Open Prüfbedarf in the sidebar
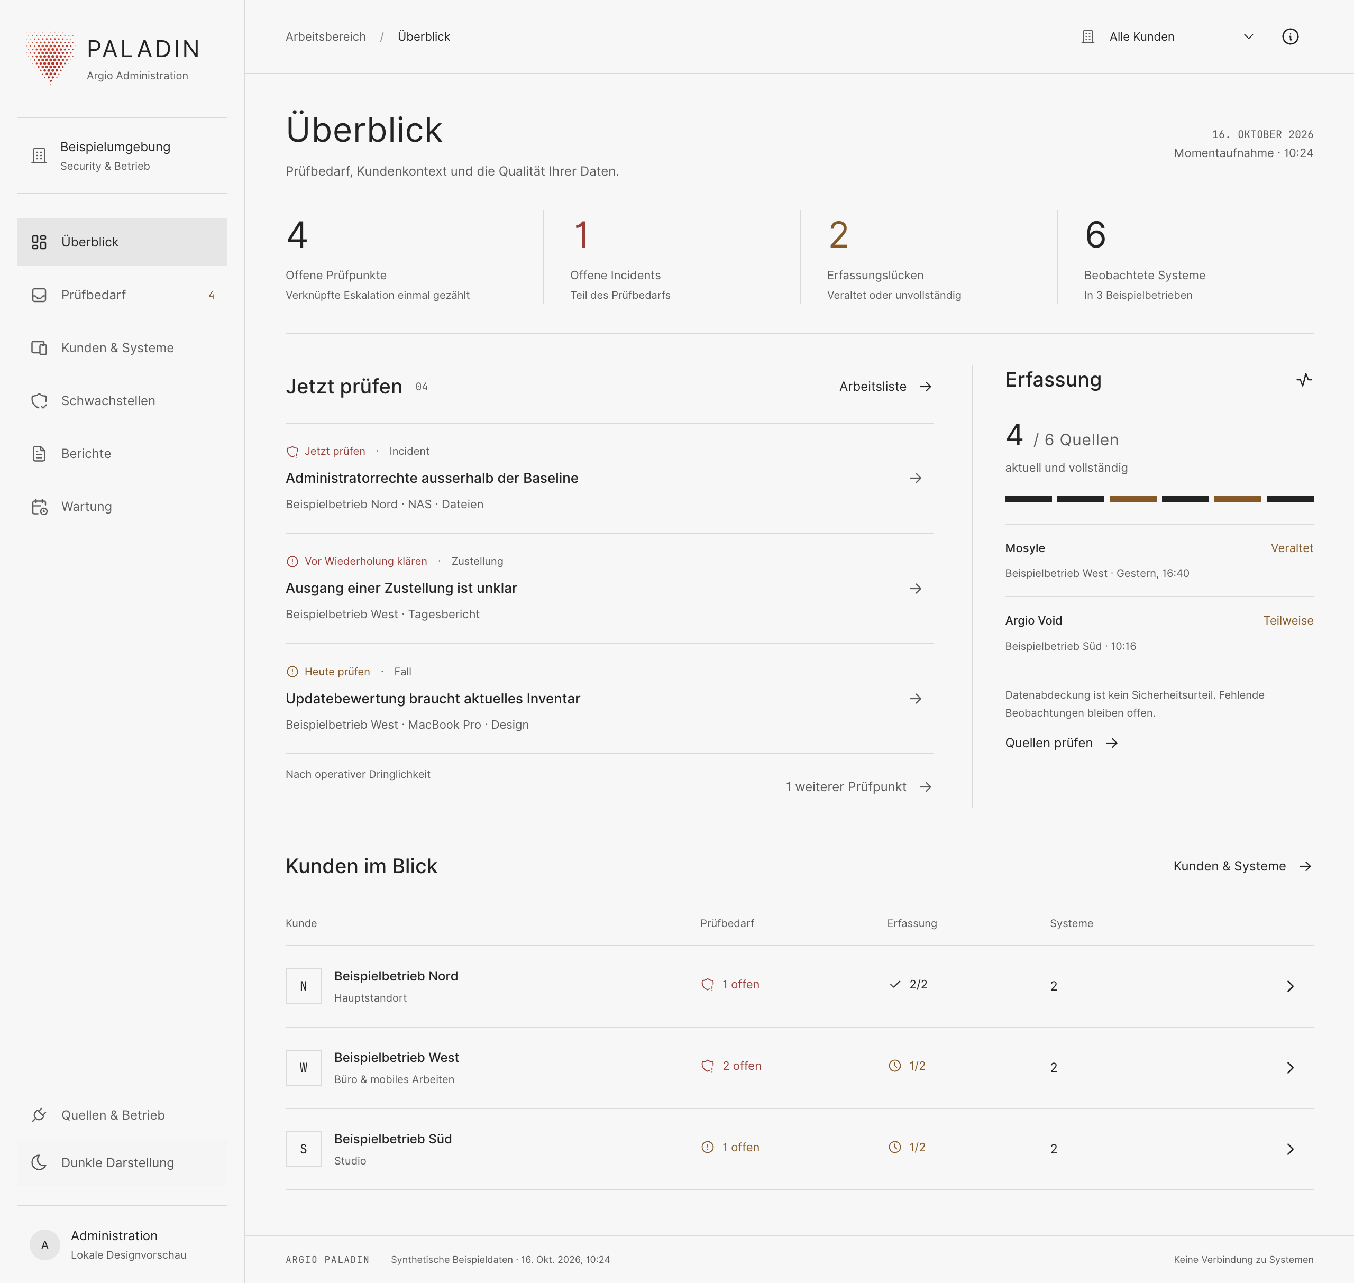The height and width of the screenshot is (1283, 1354). point(122,295)
